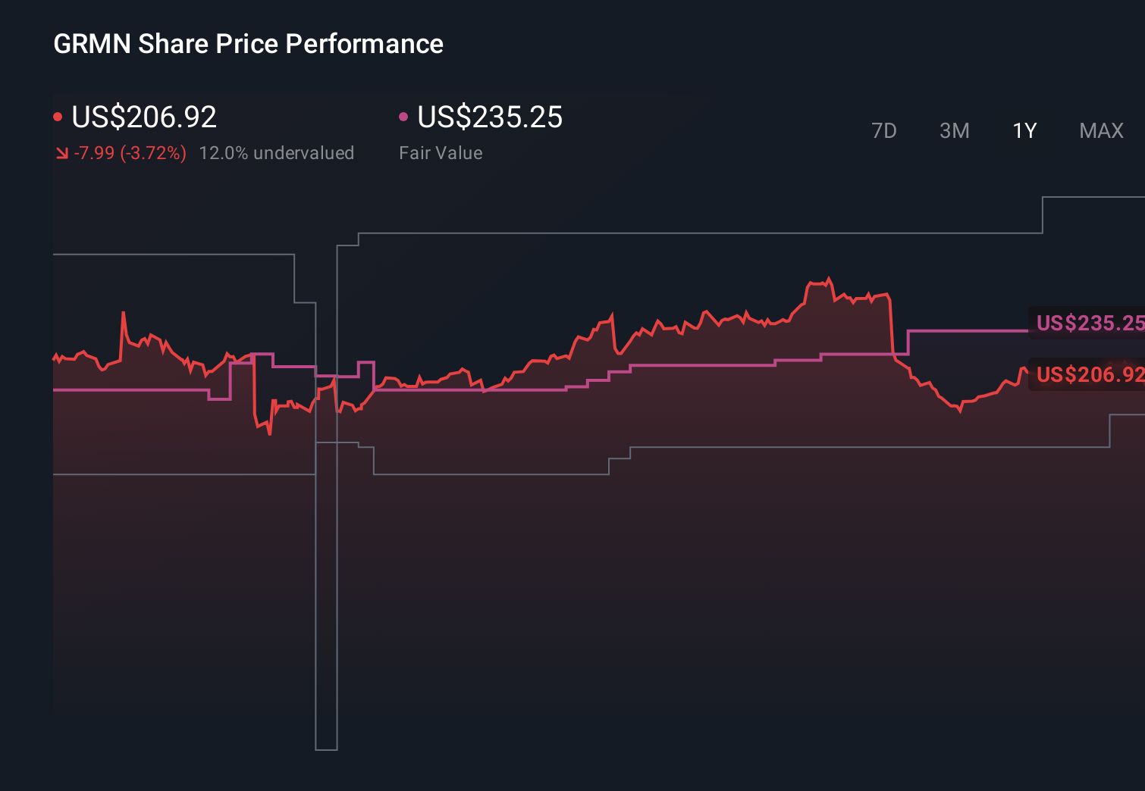This screenshot has height=791, width=1145.
Task: Select the US$235.25 price tag on chart
Action: [1086, 324]
